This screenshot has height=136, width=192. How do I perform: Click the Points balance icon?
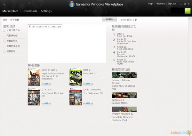pyautogui.click(x=136, y=20)
